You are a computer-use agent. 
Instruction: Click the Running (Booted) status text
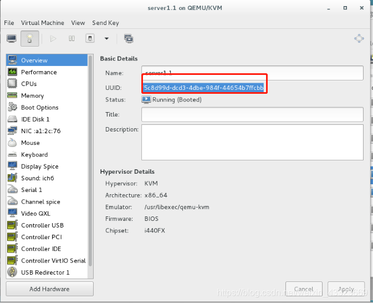pos(177,99)
